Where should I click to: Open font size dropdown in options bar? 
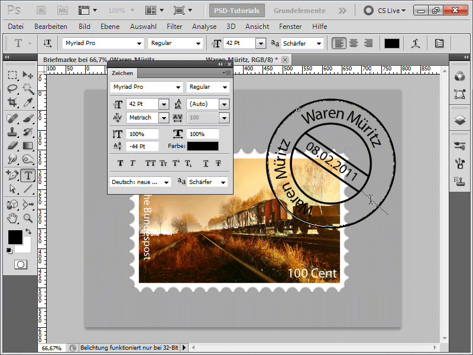[261, 43]
